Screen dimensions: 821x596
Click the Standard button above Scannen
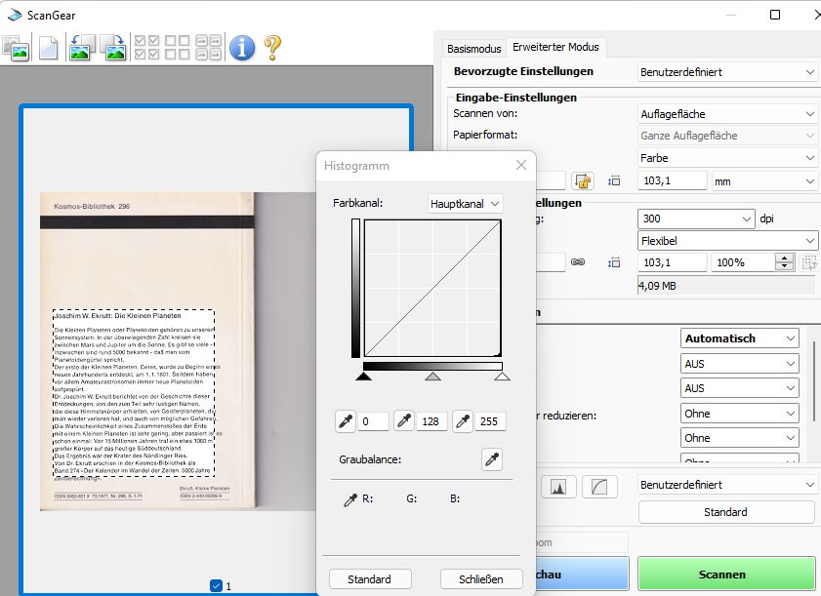(726, 512)
